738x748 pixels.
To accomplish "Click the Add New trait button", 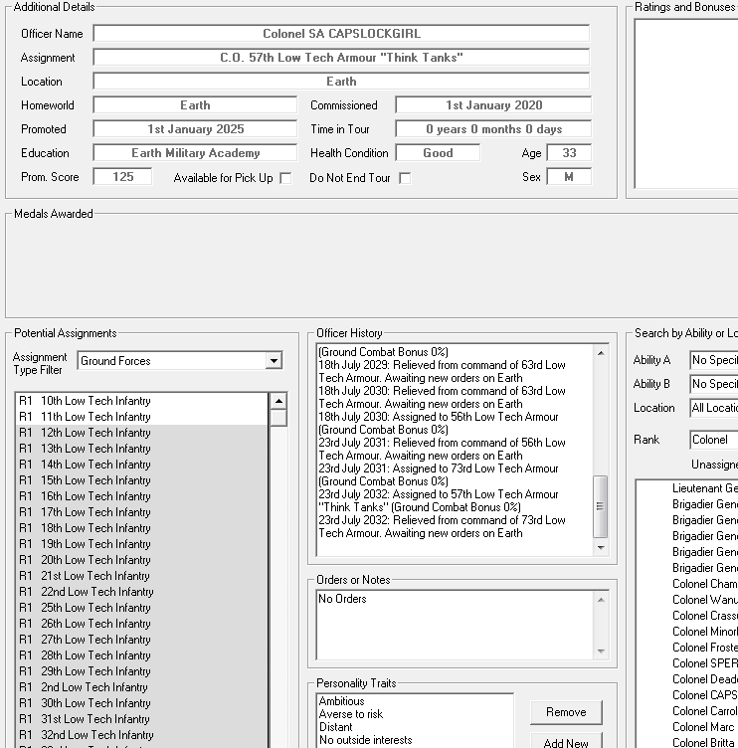I will click(566, 742).
